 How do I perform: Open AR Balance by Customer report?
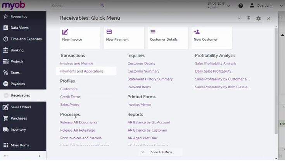(x=147, y=130)
